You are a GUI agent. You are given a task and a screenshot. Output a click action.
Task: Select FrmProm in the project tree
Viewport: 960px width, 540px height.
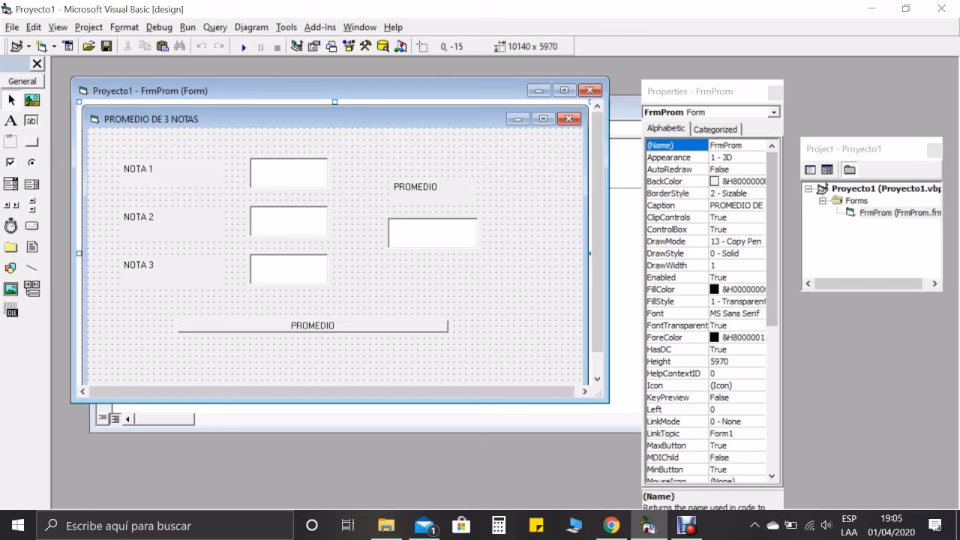coord(899,213)
